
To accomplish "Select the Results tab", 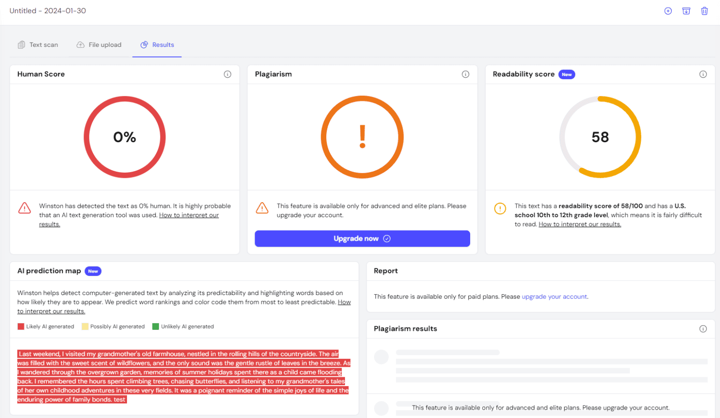I will [157, 45].
